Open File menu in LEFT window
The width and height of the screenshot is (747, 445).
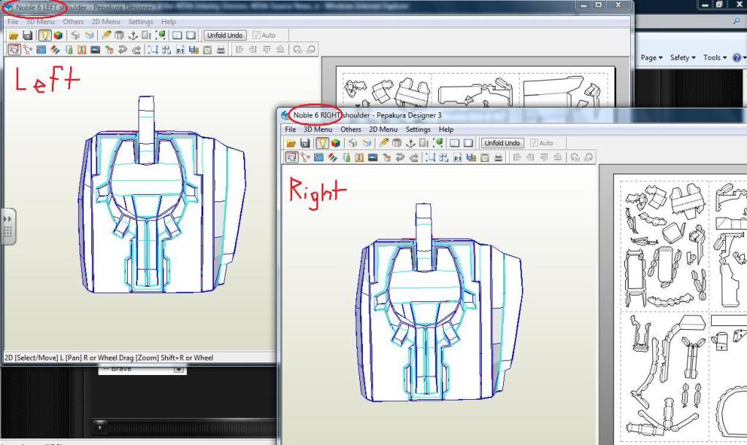click(13, 22)
